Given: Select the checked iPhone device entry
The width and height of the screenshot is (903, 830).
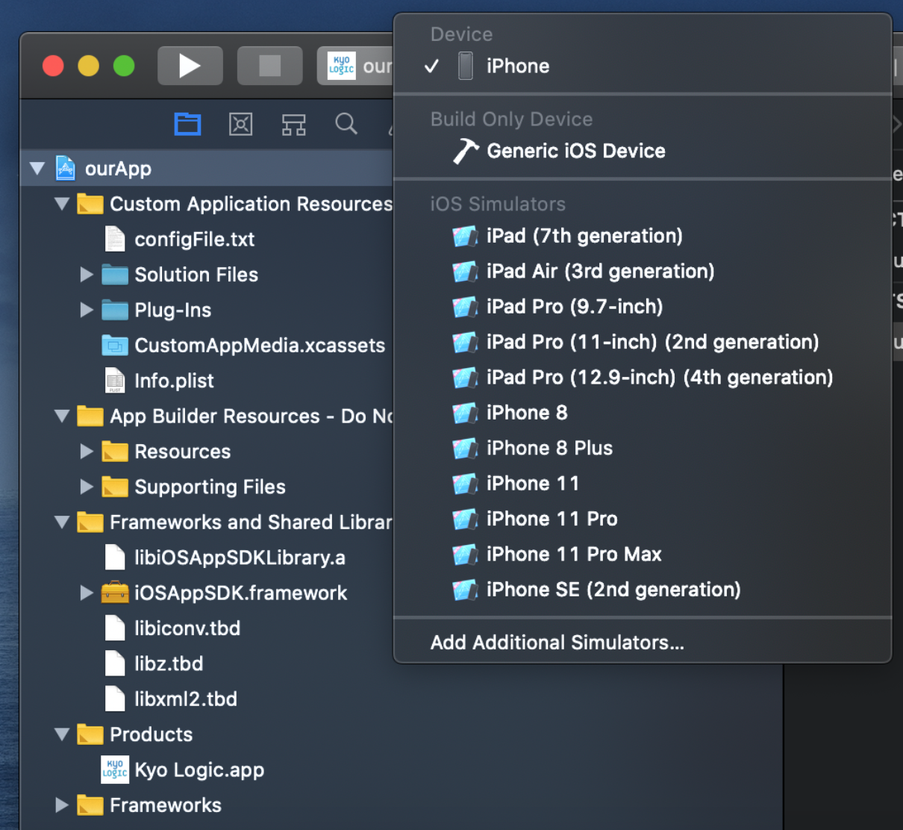Looking at the screenshot, I should coord(643,66).
